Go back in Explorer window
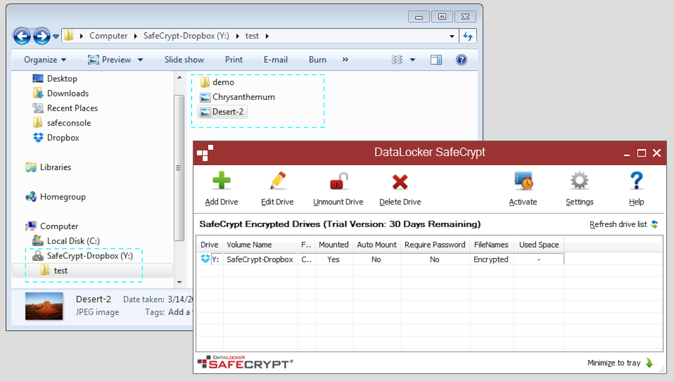 [22, 36]
